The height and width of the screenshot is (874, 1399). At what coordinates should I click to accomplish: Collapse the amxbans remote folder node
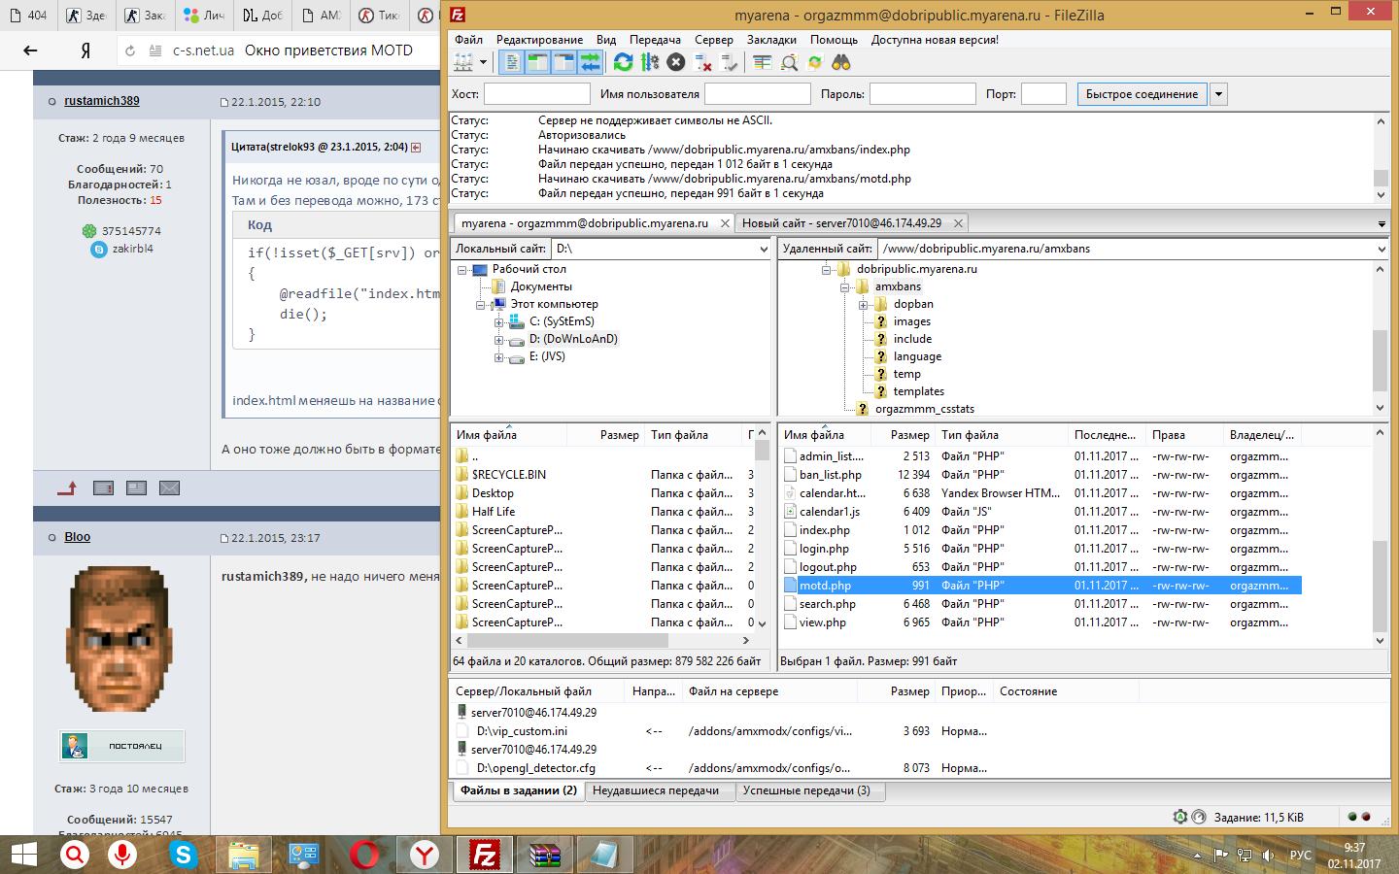click(x=844, y=287)
